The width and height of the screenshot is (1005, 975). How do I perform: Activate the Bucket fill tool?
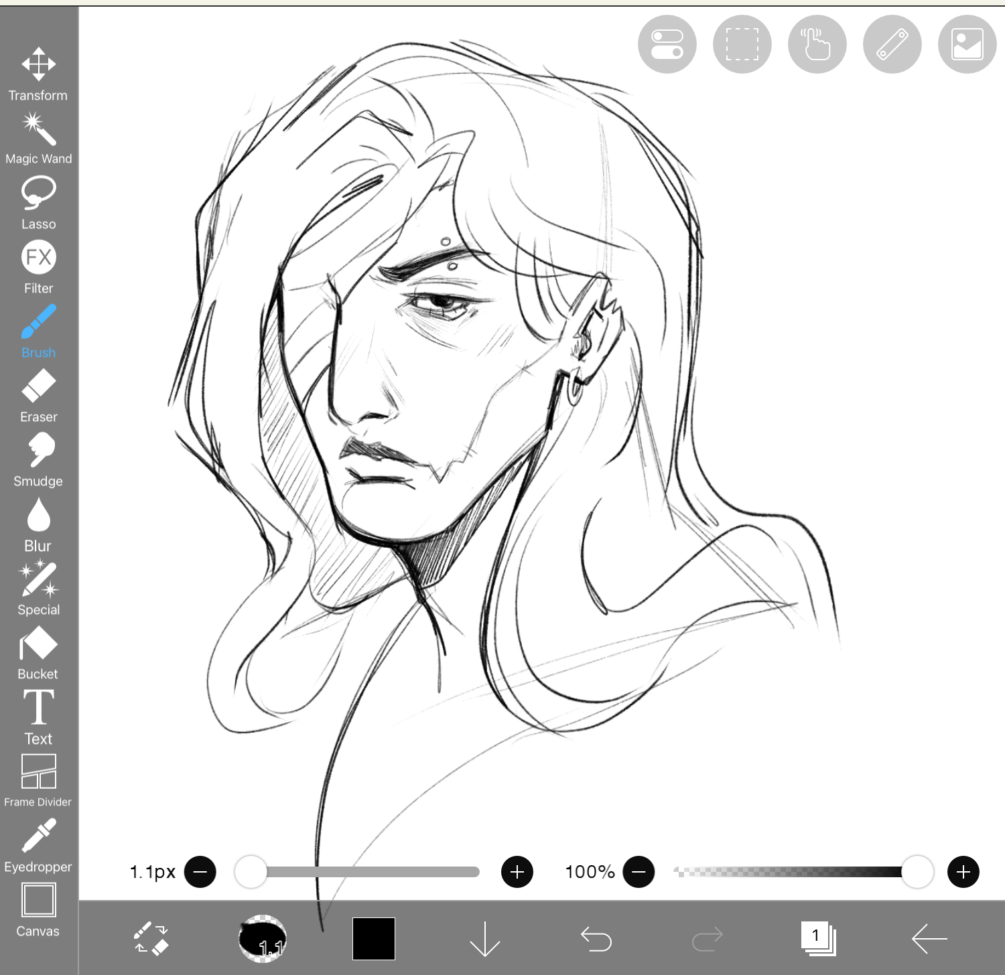coord(38,654)
